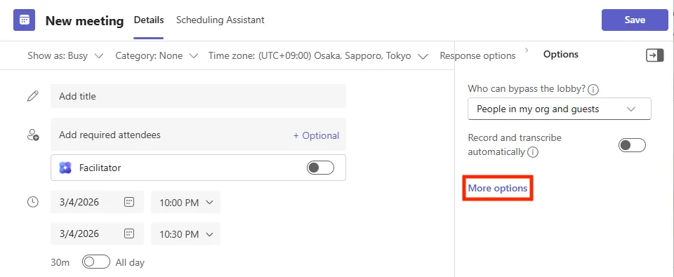
Task: Open the start date calendar picker icon
Action: 129,202
